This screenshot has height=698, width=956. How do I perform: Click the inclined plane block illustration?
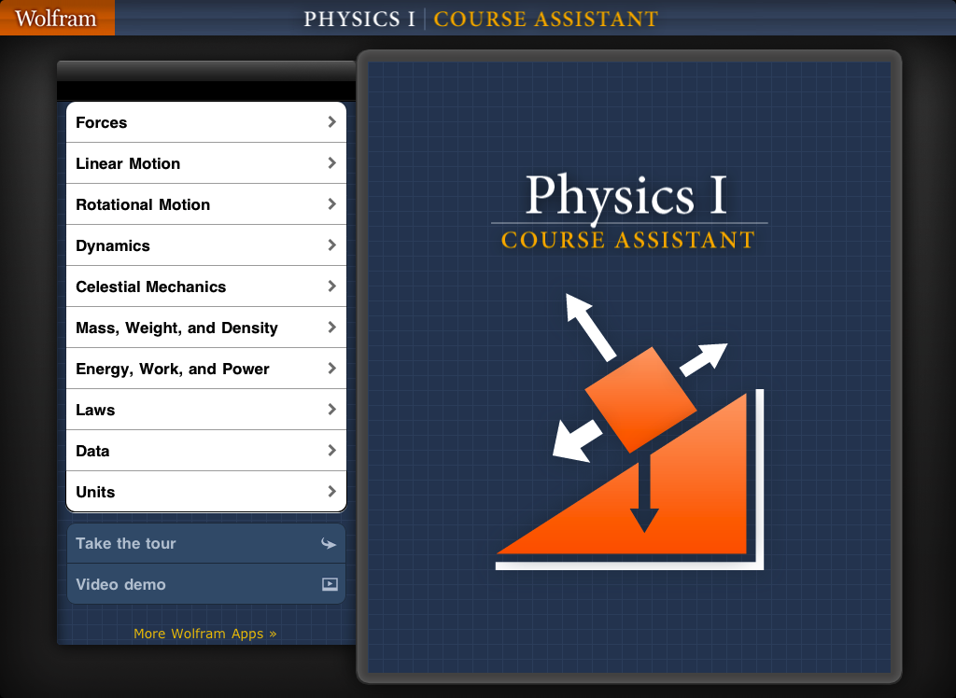(x=640, y=398)
